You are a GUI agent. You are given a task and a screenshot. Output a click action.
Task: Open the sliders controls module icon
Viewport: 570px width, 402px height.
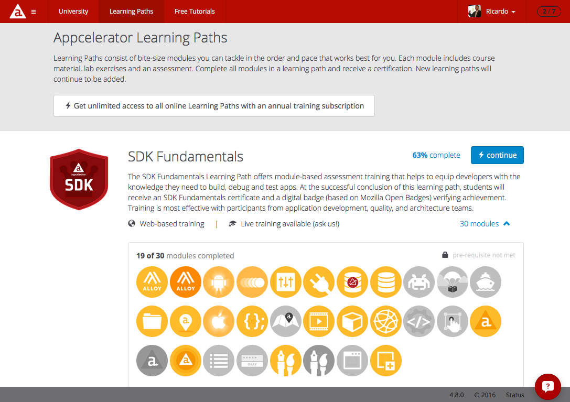(286, 282)
